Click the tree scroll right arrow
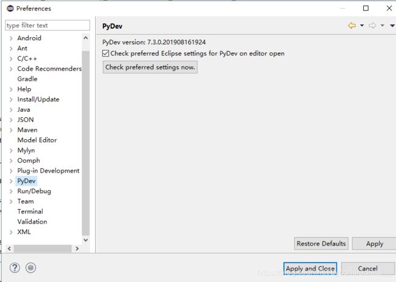This screenshot has height=282, width=396. [x=77, y=249]
